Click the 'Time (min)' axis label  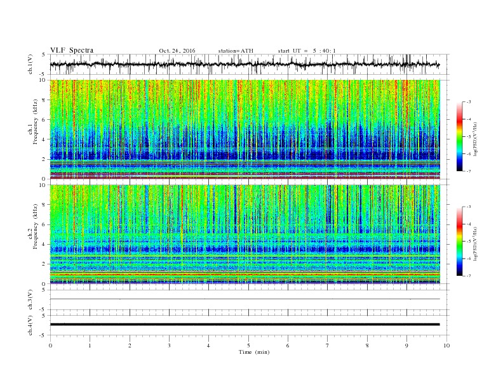click(x=254, y=352)
